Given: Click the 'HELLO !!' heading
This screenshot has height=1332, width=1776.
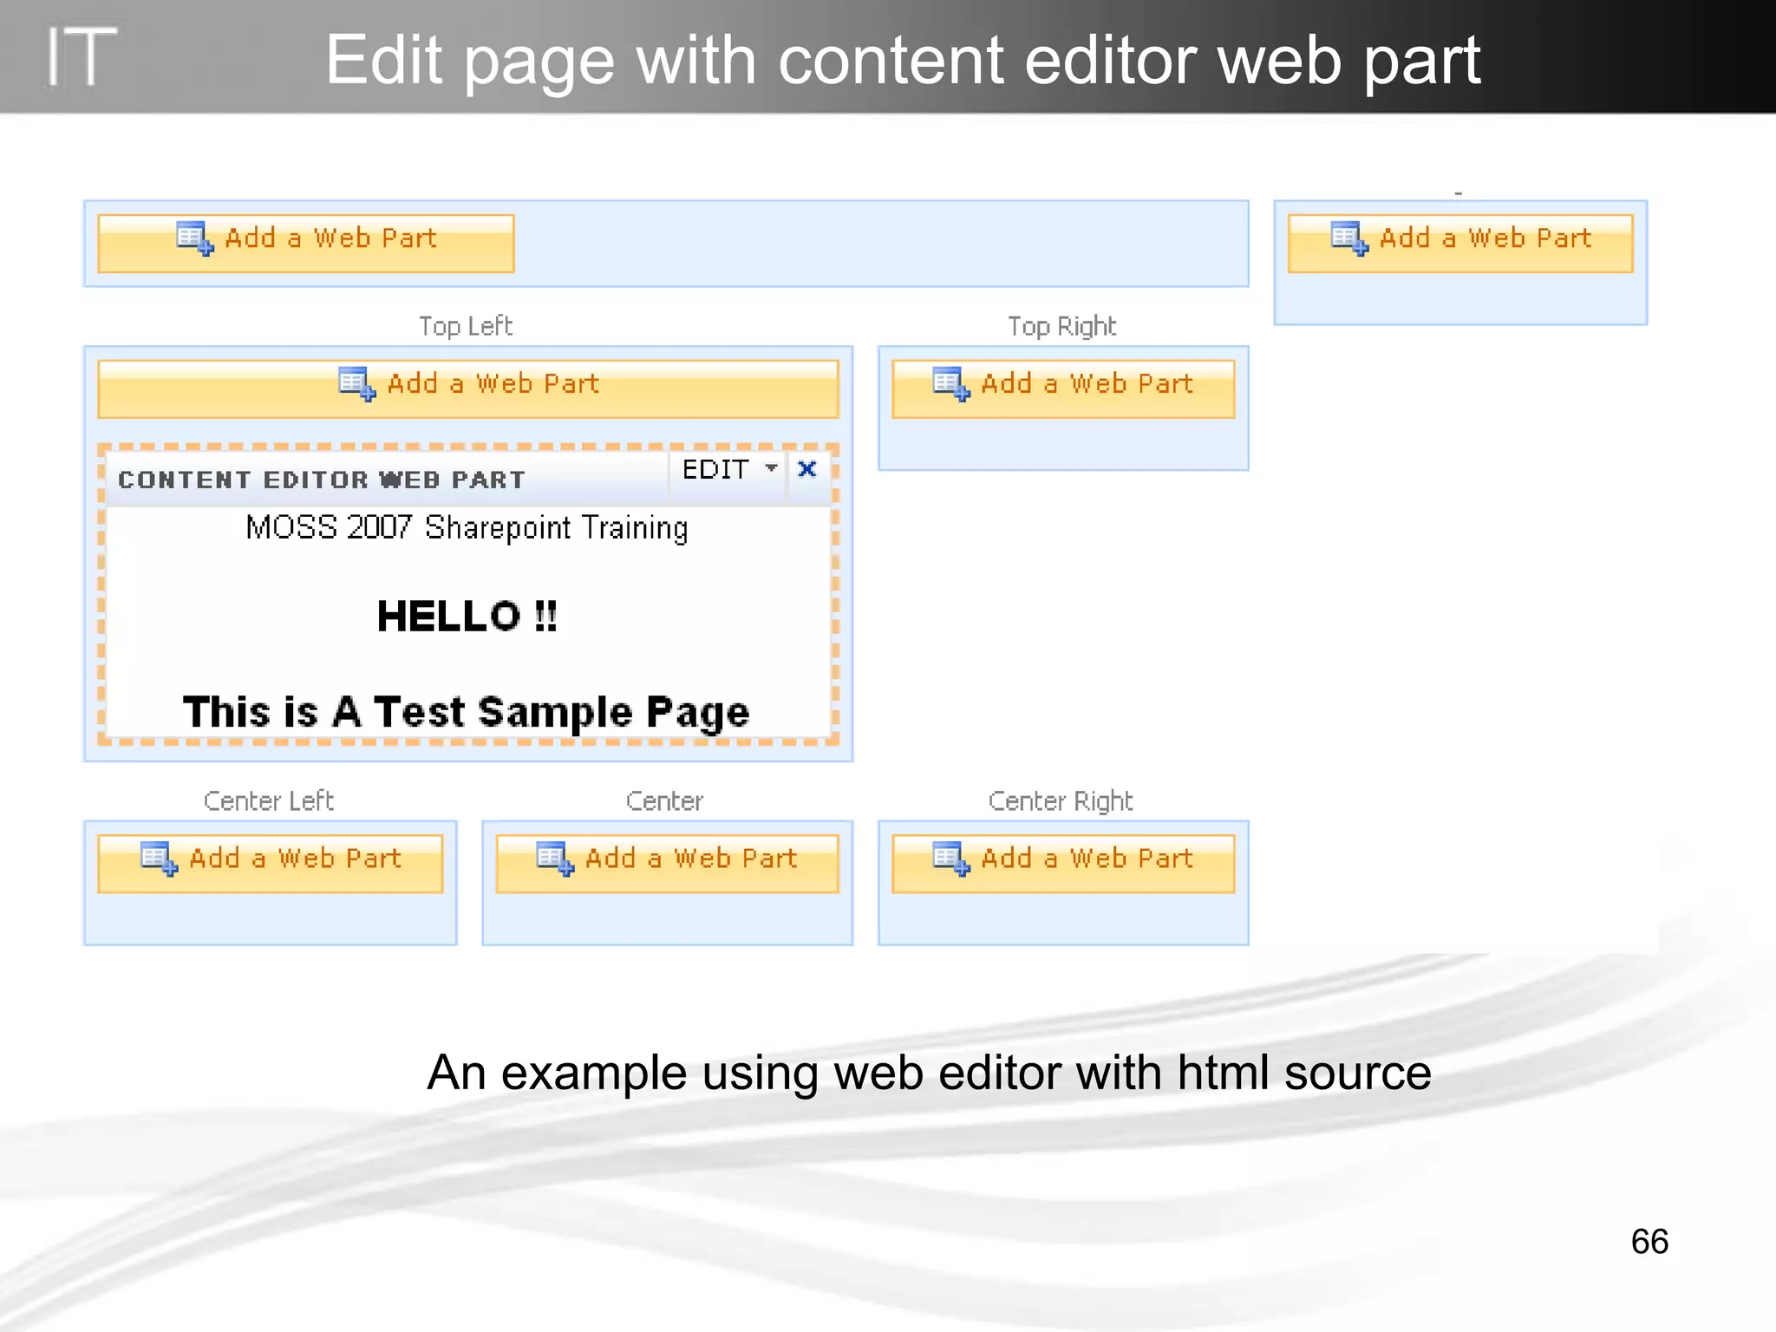Looking at the screenshot, I should (467, 617).
